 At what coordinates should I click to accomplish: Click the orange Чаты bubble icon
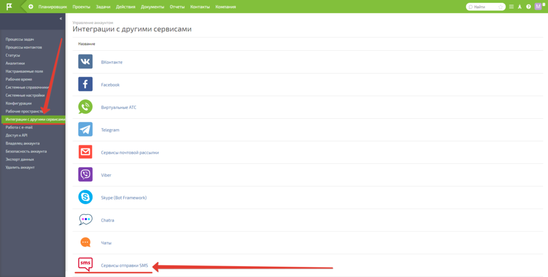pyautogui.click(x=85, y=242)
